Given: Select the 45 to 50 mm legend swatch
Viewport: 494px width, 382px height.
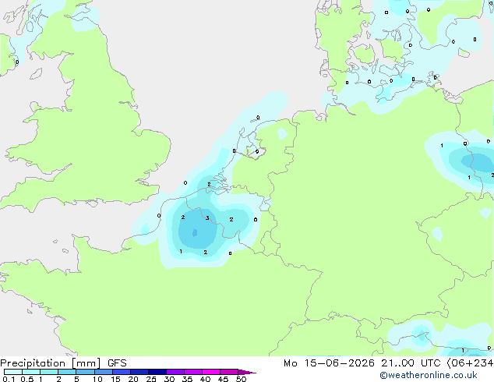Looking at the screenshot, I should point(229,372).
